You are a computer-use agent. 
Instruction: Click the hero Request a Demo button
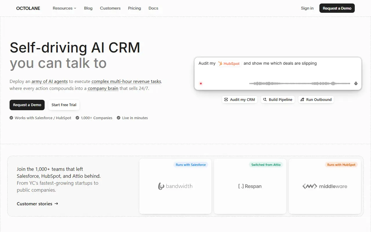point(27,105)
